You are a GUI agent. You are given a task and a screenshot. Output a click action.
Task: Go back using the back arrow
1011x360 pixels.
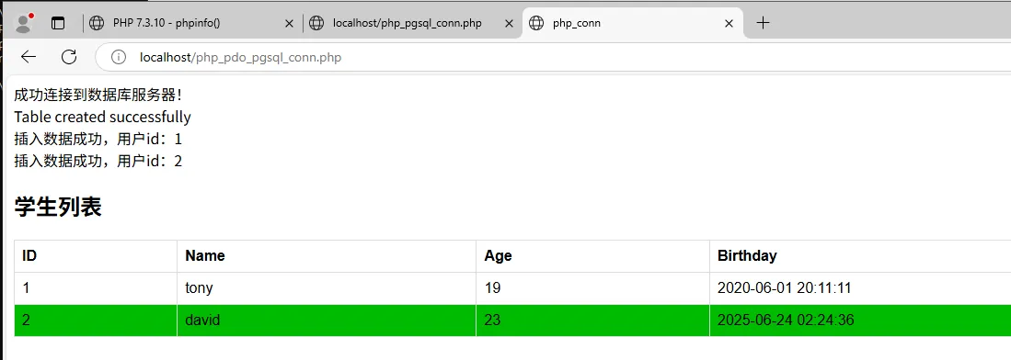click(29, 57)
